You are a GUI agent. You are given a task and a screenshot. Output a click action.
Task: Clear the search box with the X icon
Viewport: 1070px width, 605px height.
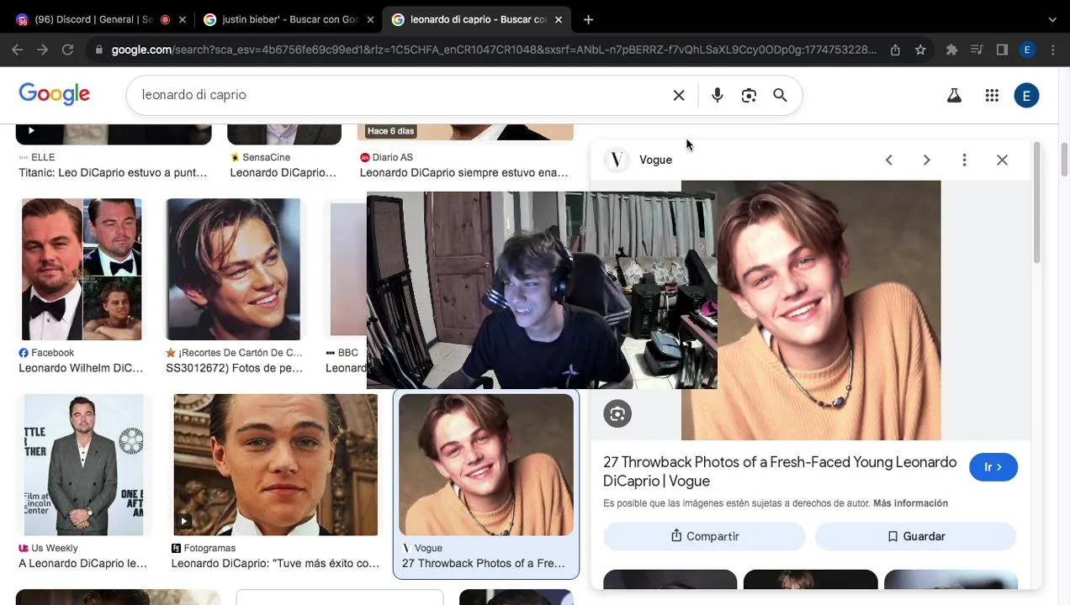tap(679, 95)
